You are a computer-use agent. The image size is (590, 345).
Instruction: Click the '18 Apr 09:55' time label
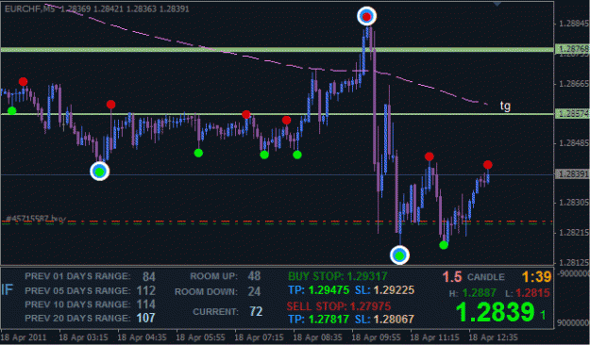coord(377,337)
